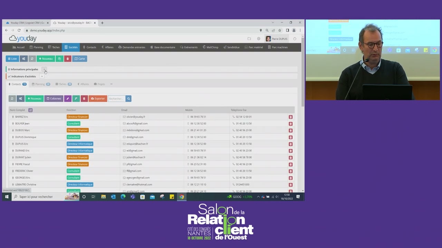Switch to the Projets sub-tab
Viewport: 442px width, 248px height.
pos(99,84)
